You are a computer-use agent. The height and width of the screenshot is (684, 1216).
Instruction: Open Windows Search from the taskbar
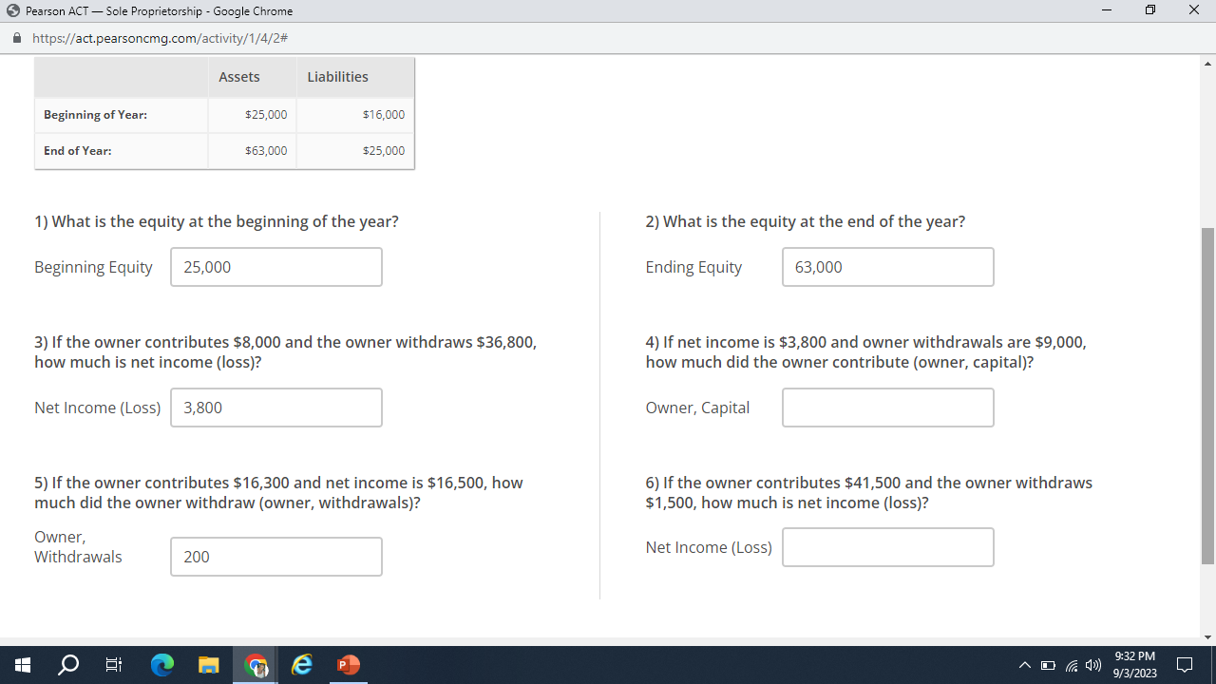[x=67, y=665]
